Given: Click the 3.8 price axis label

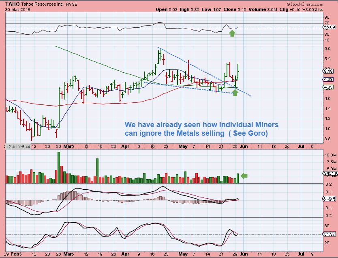Looking at the screenshot, I should click(327, 139).
